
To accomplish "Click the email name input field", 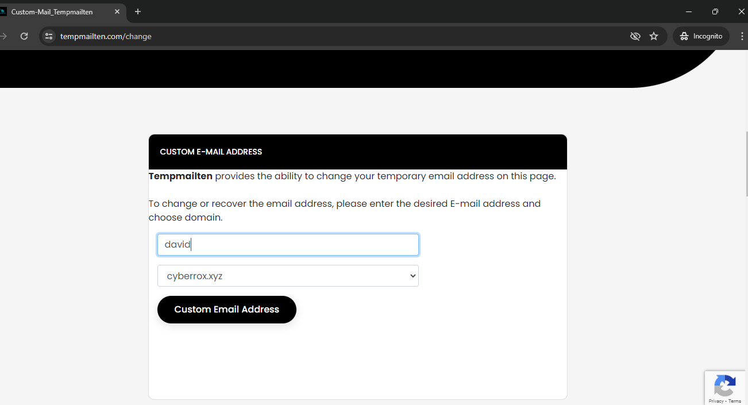I will coord(288,244).
